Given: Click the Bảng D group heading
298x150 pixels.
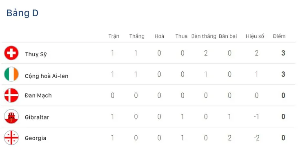Looking at the screenshot, I should [22, 13].
